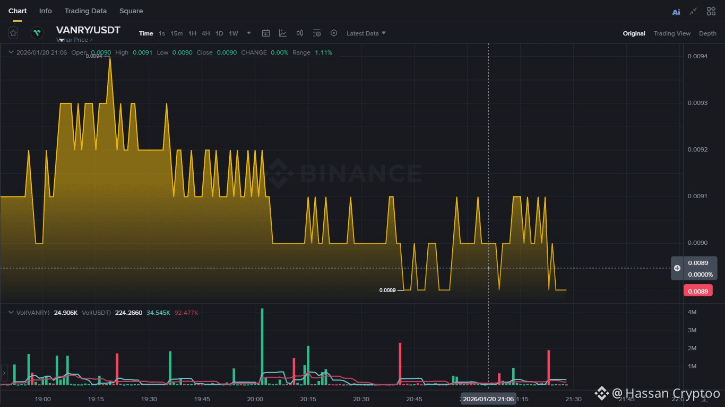Open the Latest Data dropdown
The image size is (725, 407).
(366, 33)
